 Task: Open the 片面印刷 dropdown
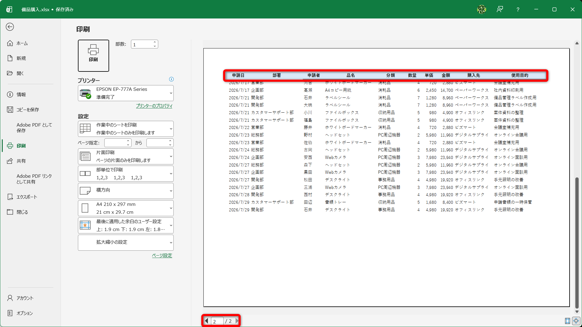pos(126,156)
